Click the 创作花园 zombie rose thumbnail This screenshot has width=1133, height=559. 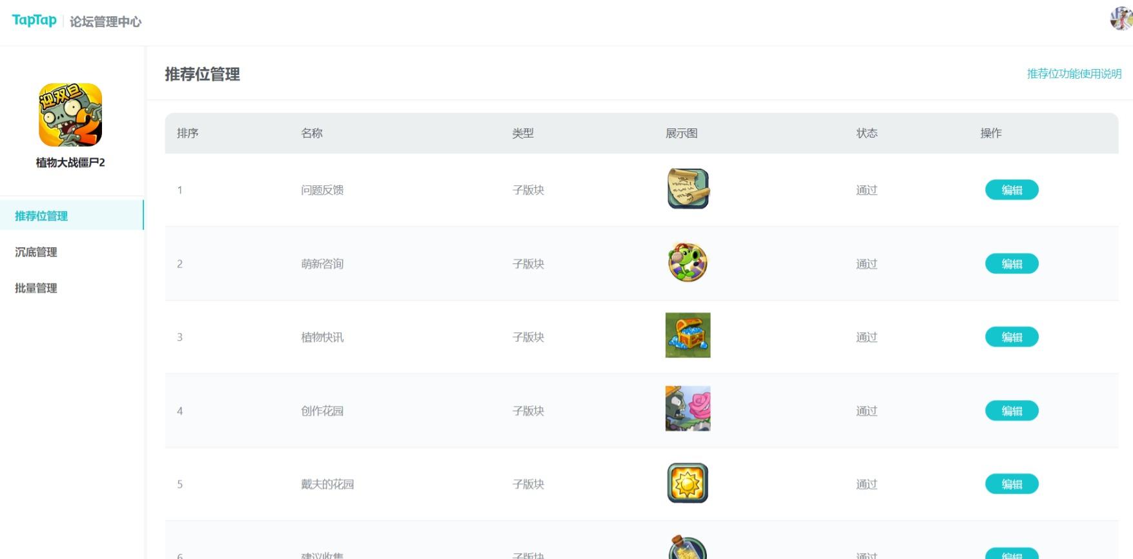688,409
